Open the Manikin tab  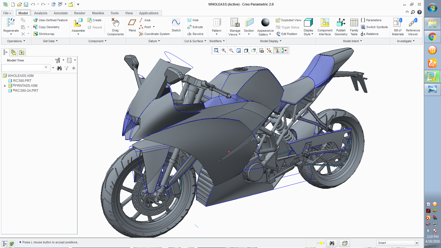pyautogui.click(x=98, y=13)
